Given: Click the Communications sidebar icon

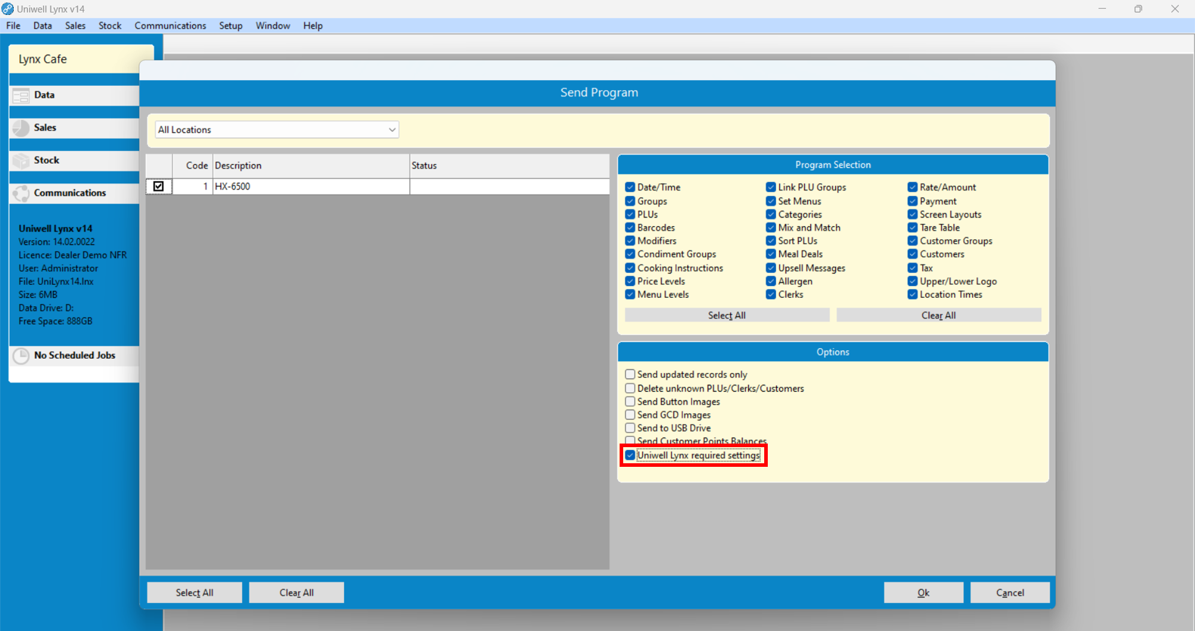Looking at the screenshot, I should click(x=21, y=193).
